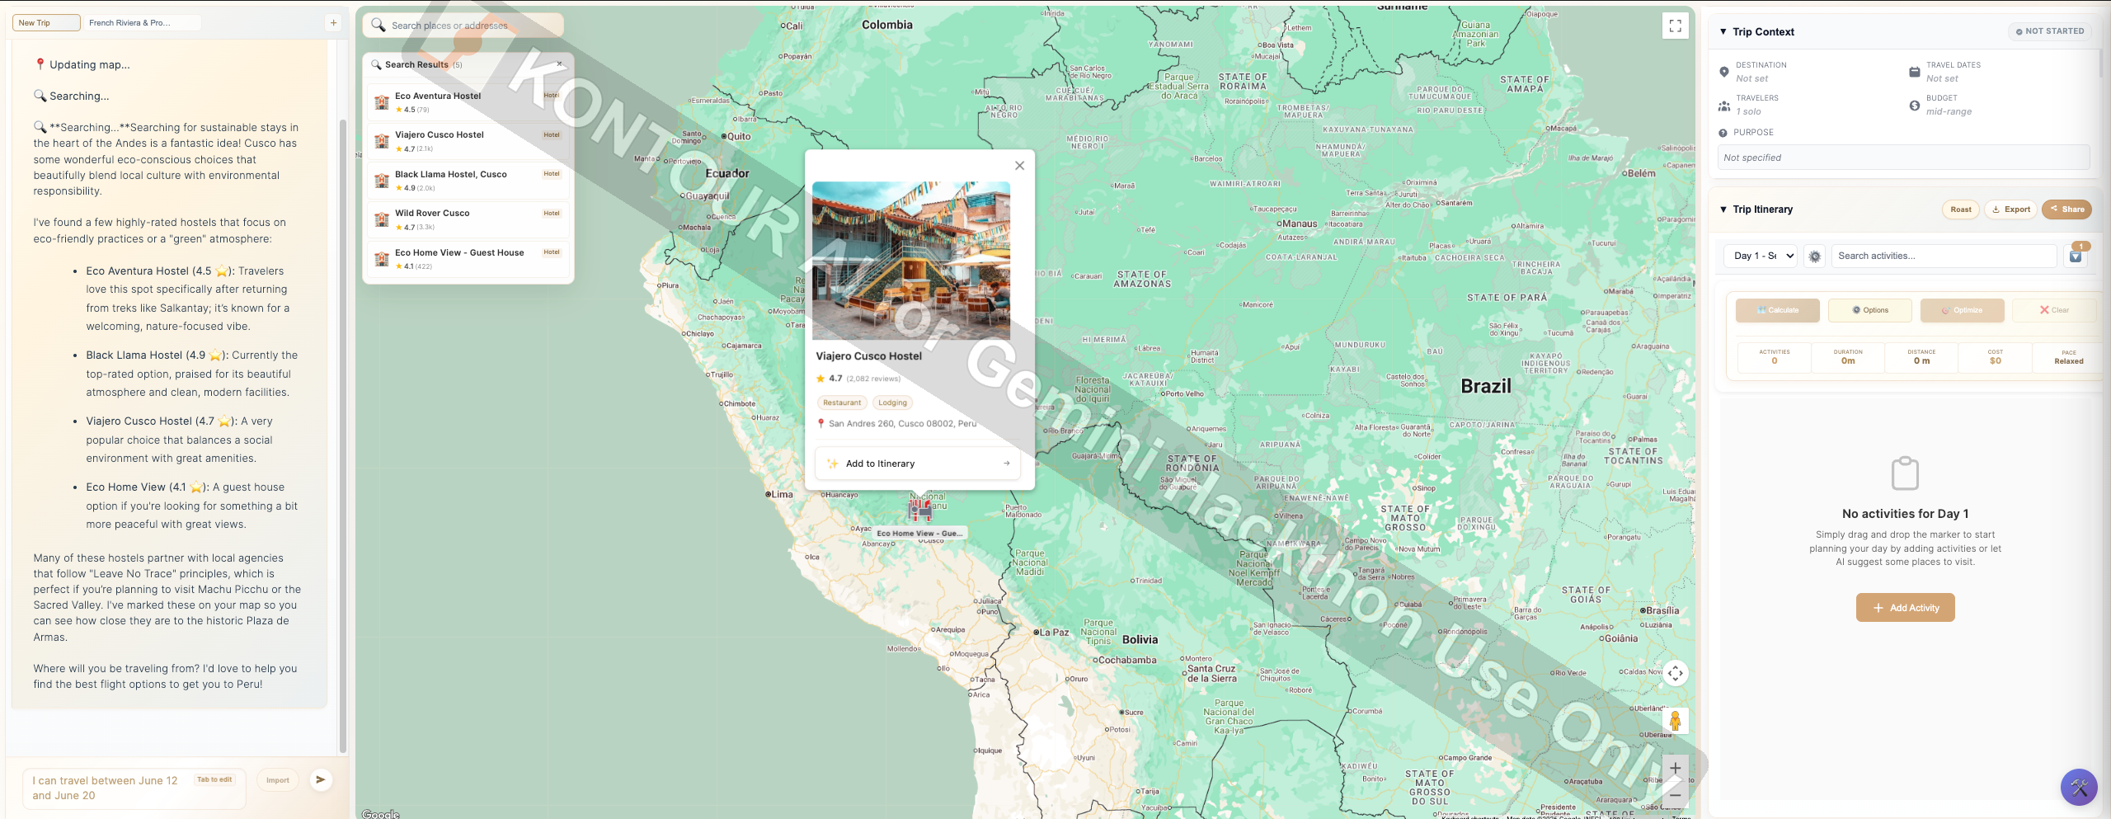Click the Street View pegman
The height and width of the screenshot is (819, 2111).
point(1675,721)
